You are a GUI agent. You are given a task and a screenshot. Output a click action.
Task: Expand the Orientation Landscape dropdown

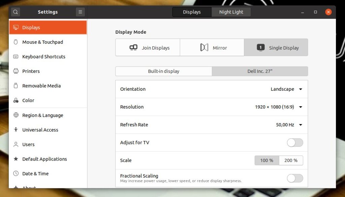pos(286,89)
